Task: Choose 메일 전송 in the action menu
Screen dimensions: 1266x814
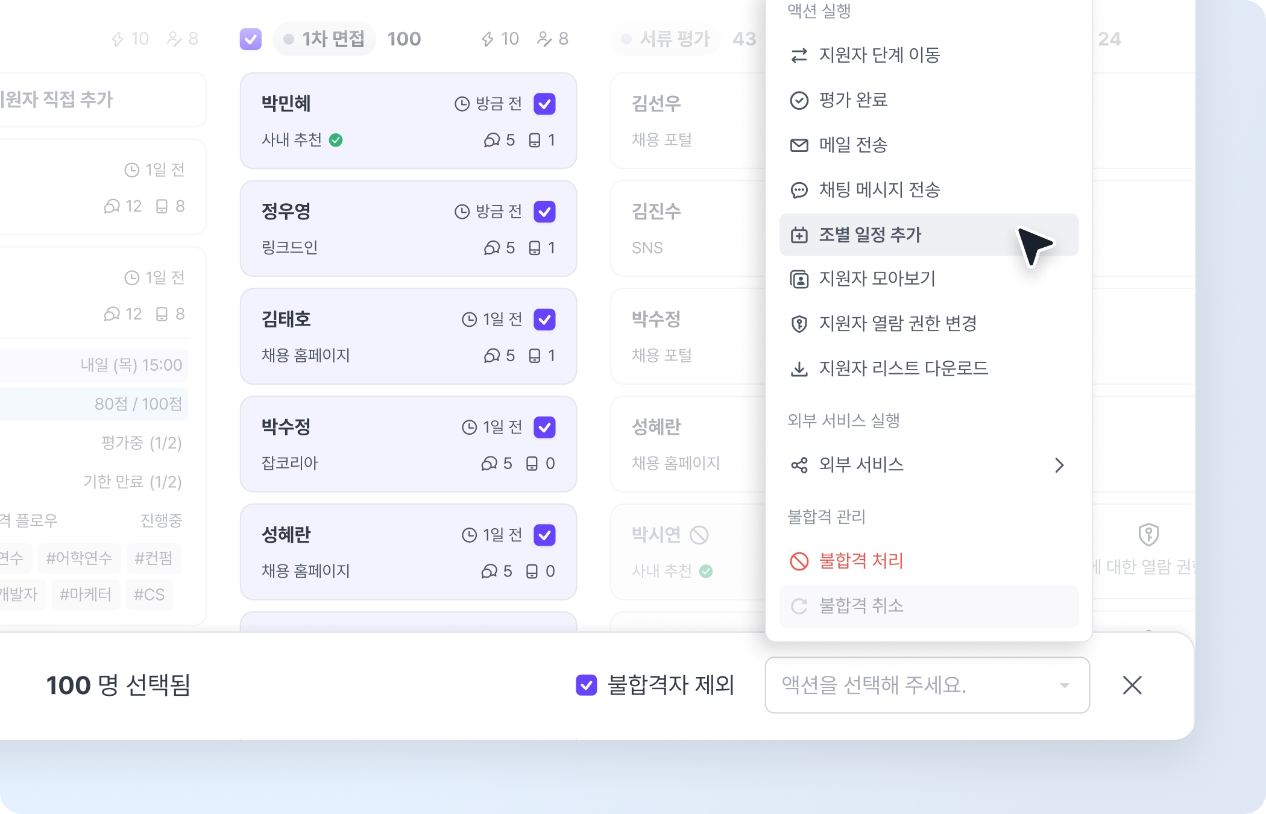Action: [853, 145]
